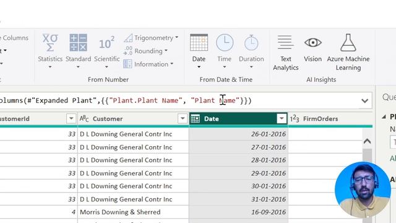The image size is (396, 223).
Task: Expand the formula bar chevron
Action: pyautogui.click(x=364, y=101)
